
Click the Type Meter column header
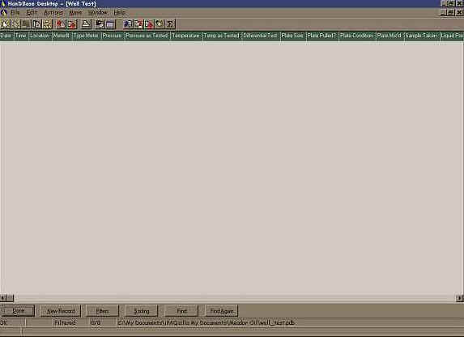(87, 36)
